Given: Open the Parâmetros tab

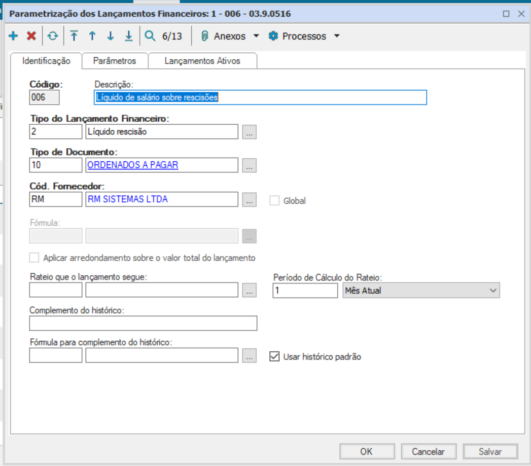Looking at the screenshot, I should 115,61.
